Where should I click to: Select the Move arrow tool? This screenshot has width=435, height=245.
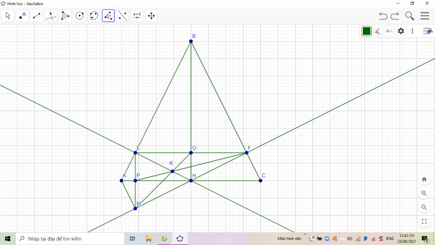[8, 16]
